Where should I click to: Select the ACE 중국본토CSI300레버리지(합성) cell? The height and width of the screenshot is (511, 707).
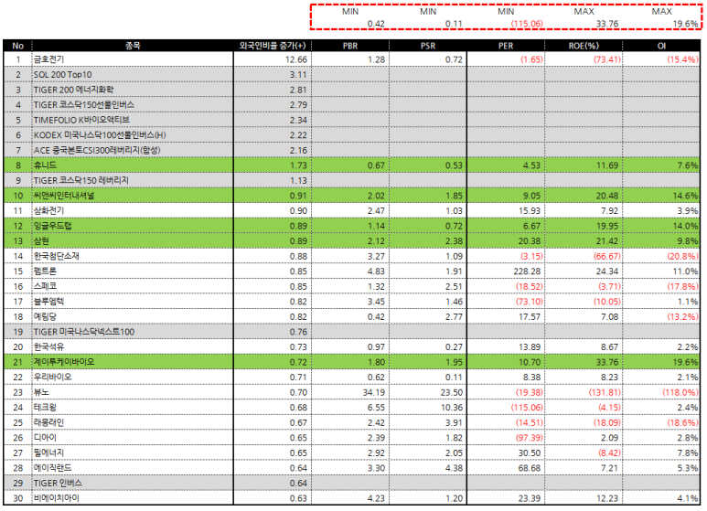point(133,150)
